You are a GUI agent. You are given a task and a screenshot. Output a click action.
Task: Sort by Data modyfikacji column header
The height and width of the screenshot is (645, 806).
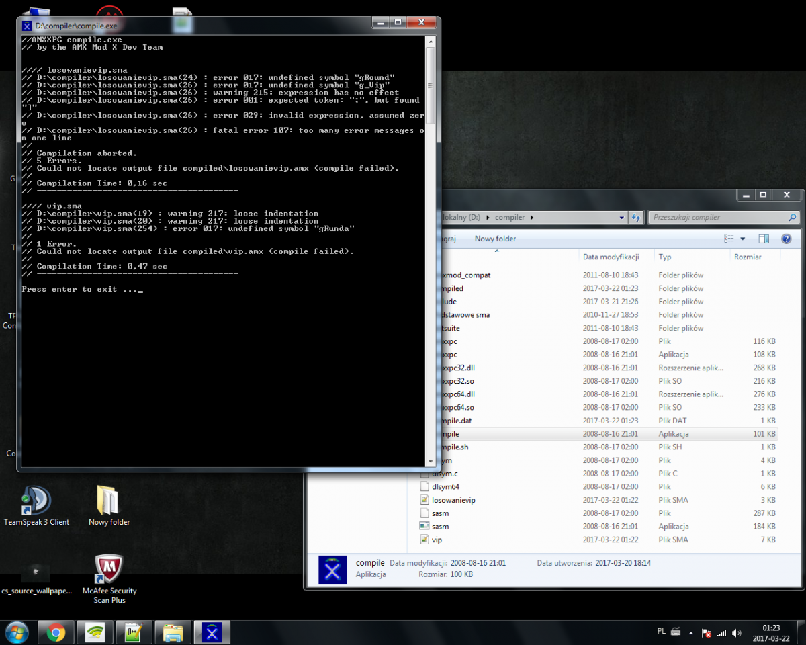pyautogui.click(x=610, y=257)
